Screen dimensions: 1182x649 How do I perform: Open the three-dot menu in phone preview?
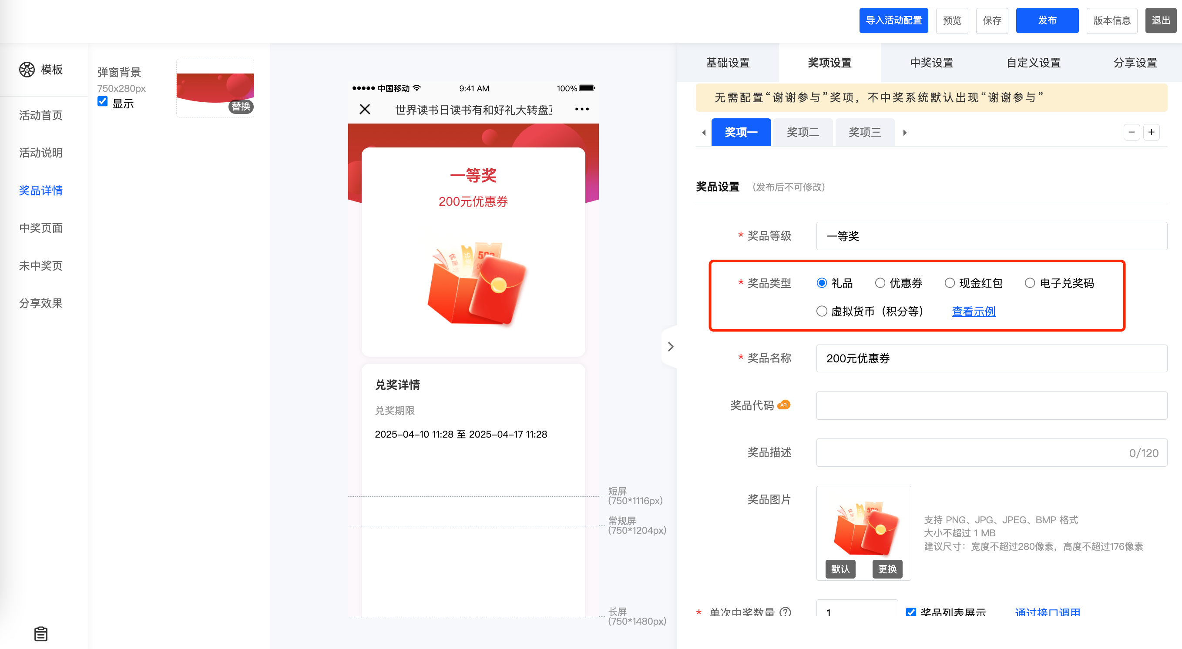[581, 109]
